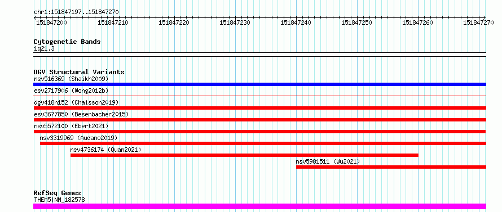Click the left arrowhead of the ruler

(35, 18)
